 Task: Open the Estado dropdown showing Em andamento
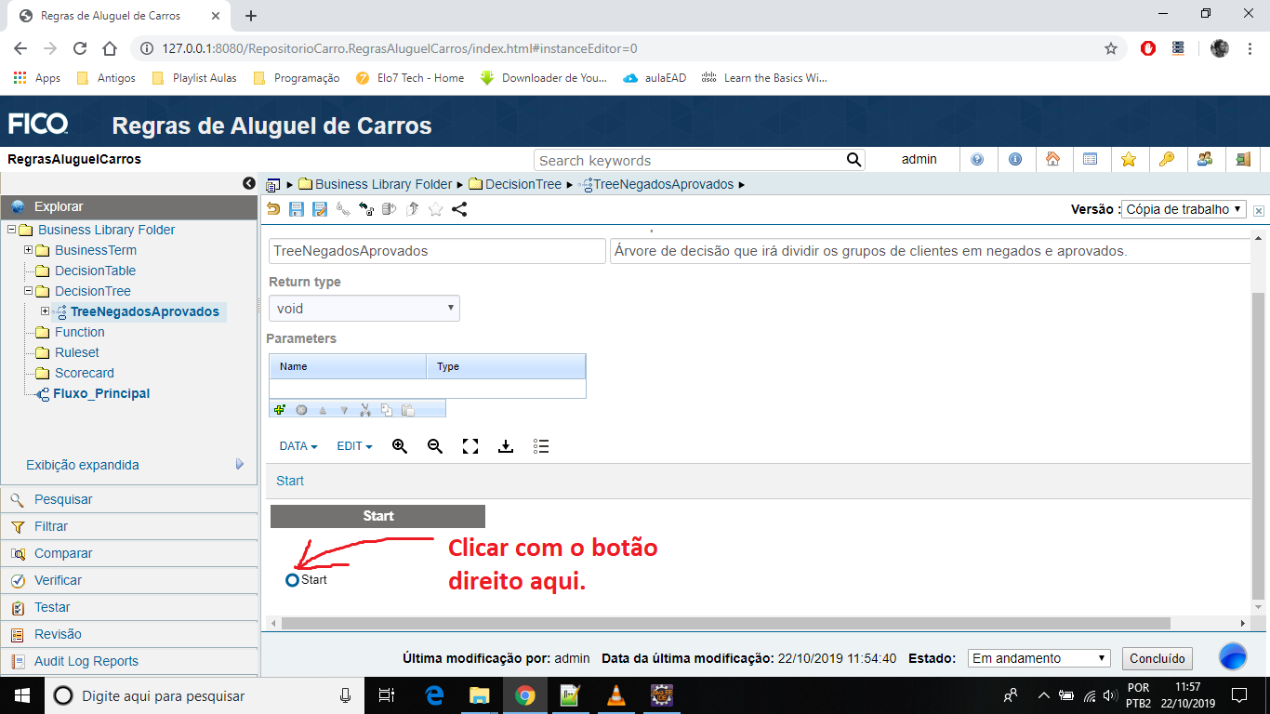point(1038,657)
